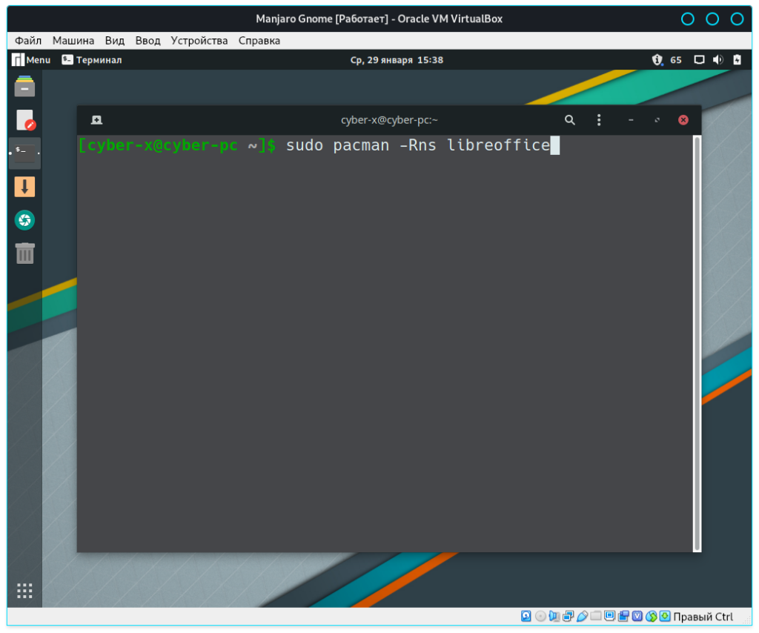
Task: Launch the text editor dock icon
Action: coord(25,120)
